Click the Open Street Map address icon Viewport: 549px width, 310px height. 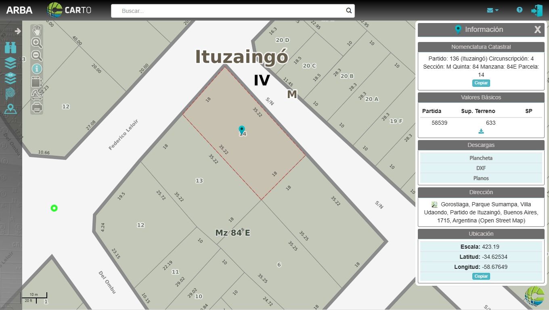pos(434,205)
